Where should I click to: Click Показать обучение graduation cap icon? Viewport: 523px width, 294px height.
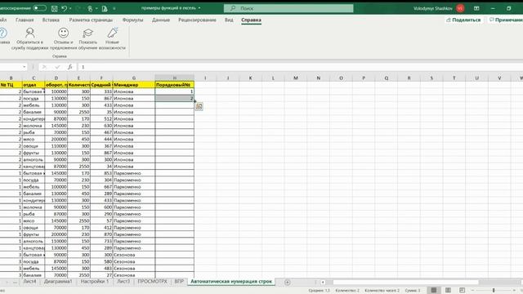[x=87, y=33]
